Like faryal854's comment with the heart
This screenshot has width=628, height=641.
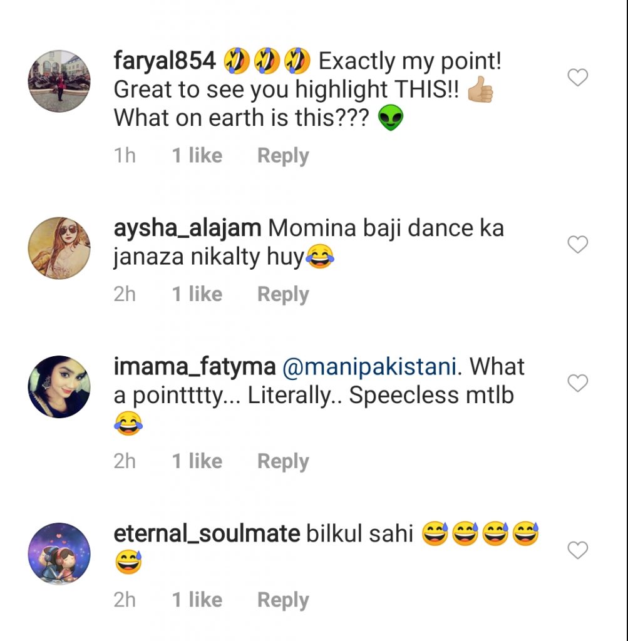point(577,78)
